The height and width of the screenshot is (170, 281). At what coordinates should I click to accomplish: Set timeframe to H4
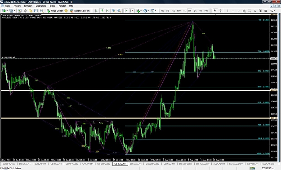pos(190,11)
